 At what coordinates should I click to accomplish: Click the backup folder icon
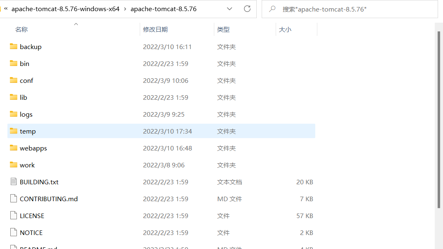pos(14,46)
